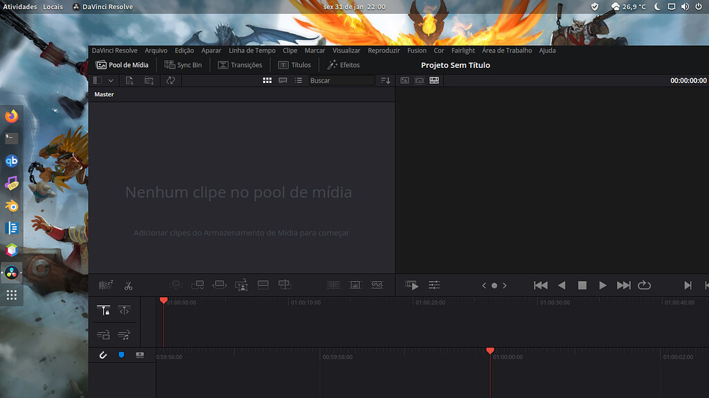709x398 pixels.
Task: Start forward playback
Action: pyautogui.click(x=602, y=285)
